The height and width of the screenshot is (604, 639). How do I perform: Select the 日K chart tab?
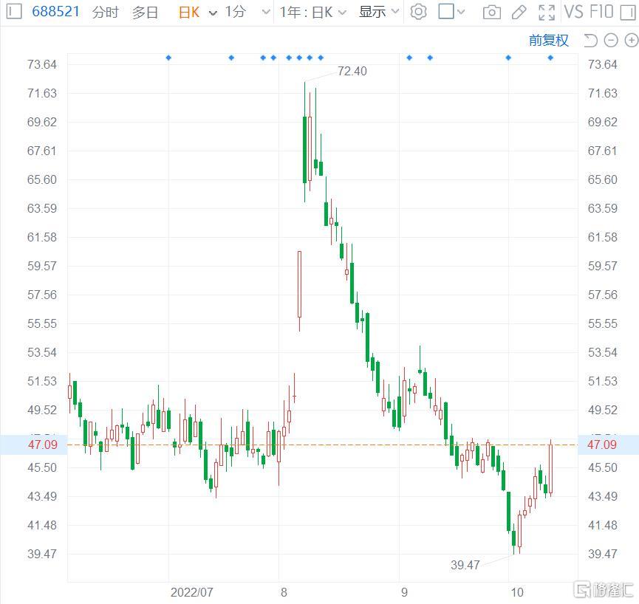pos(189,13)
